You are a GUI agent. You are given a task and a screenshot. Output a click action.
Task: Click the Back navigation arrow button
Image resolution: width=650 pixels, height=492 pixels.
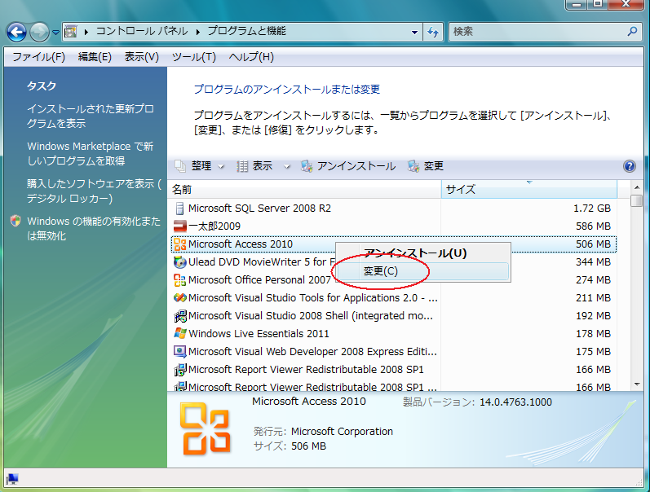(16, 32)
